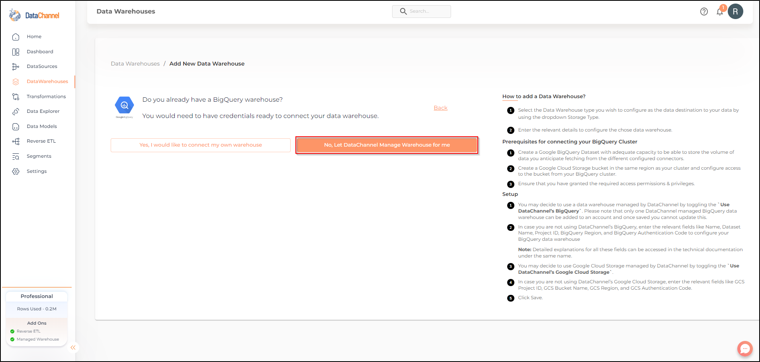Click the Home sidebar icon
The image size is (760, 362).
[x=16, y=37]
